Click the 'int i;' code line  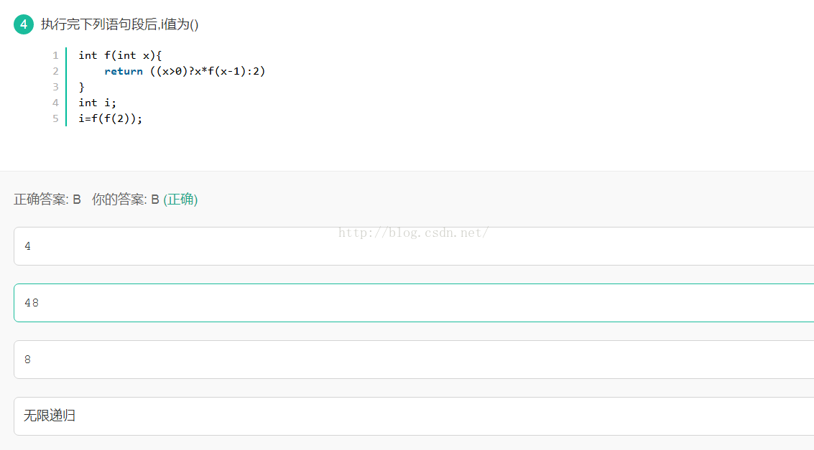click(x=97, y=103)
